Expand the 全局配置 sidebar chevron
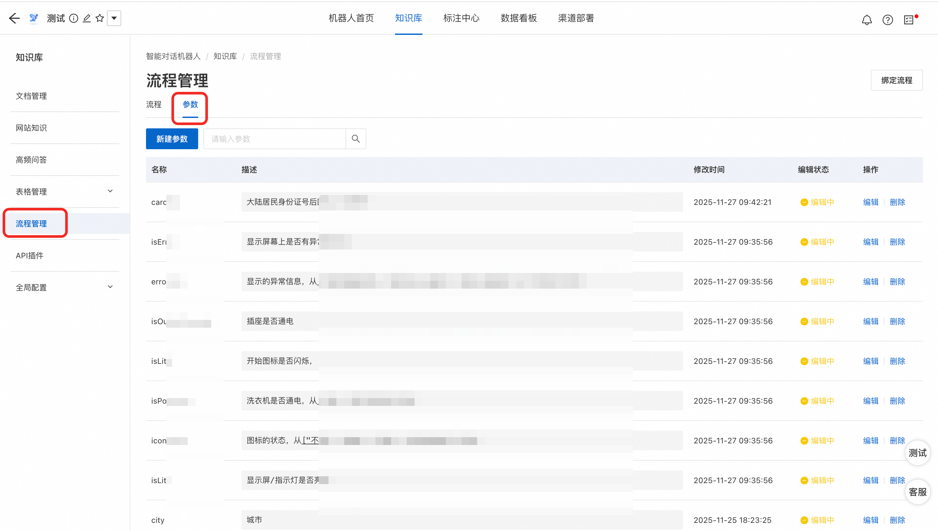This screenshot has width=938, height=531. click(x=110, y=287)
